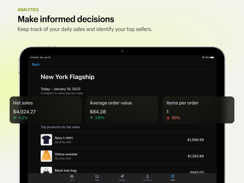The image size is (244, 183).
Task: Open the Average order value card
Action: tap(122, 110)
